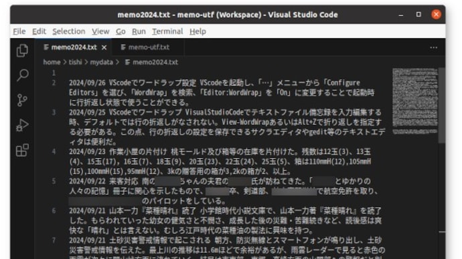
Task: Place cursor in 2024/09/25 entry text
Action: tap(227, 127)
